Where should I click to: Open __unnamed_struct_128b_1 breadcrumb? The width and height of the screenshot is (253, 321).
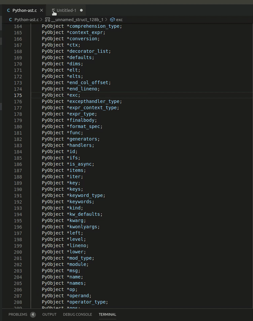coord(78,20)
